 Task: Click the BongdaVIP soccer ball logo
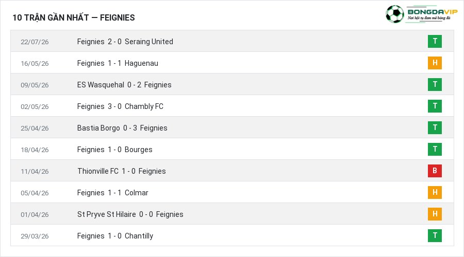395,14
